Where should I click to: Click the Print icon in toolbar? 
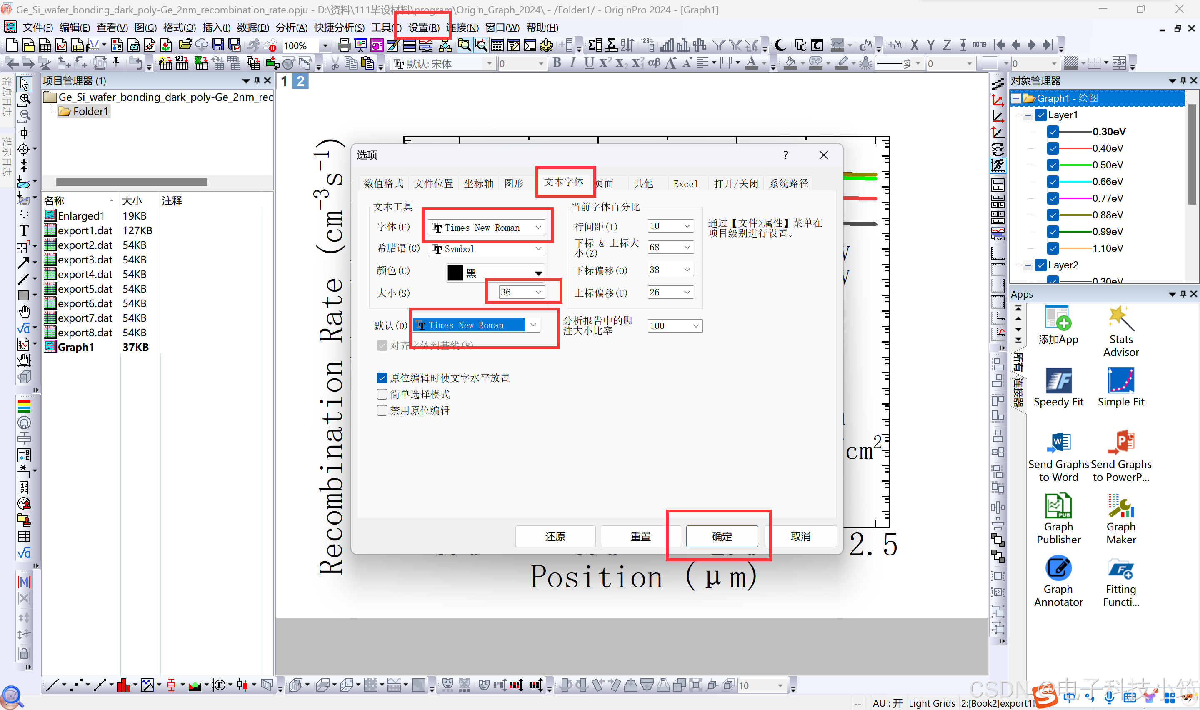343,45
